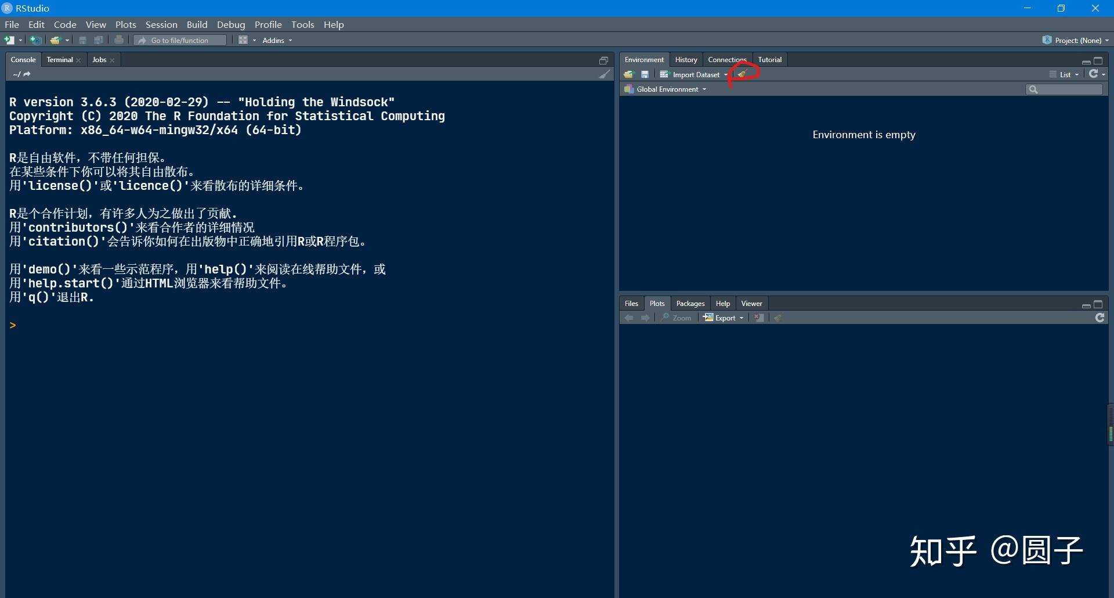Collapse the Environment pane

coord(1086,60)
